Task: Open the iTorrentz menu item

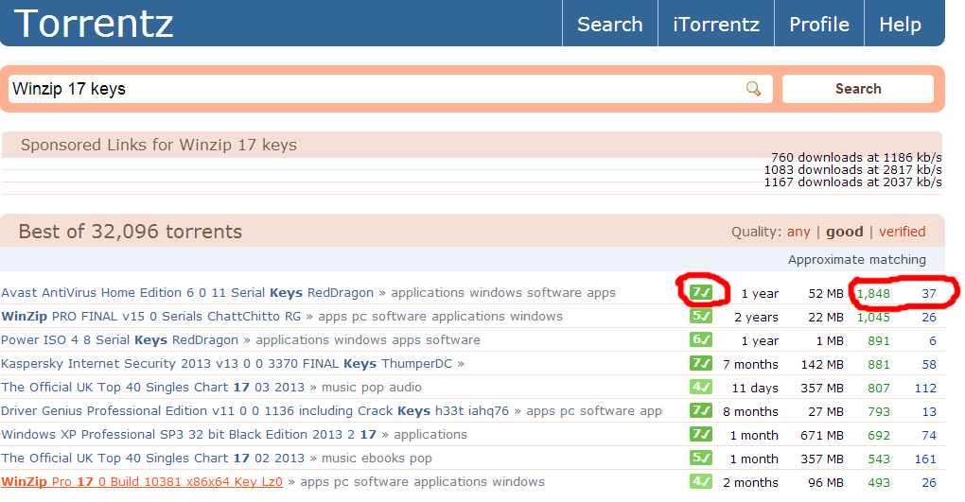Action: point(716,24)
